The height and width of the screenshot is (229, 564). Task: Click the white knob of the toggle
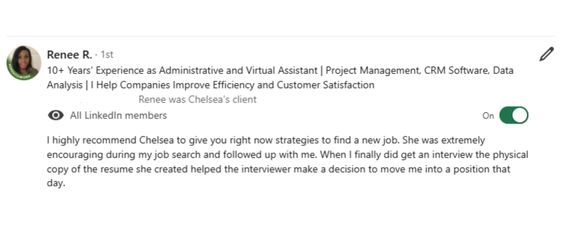520,115
